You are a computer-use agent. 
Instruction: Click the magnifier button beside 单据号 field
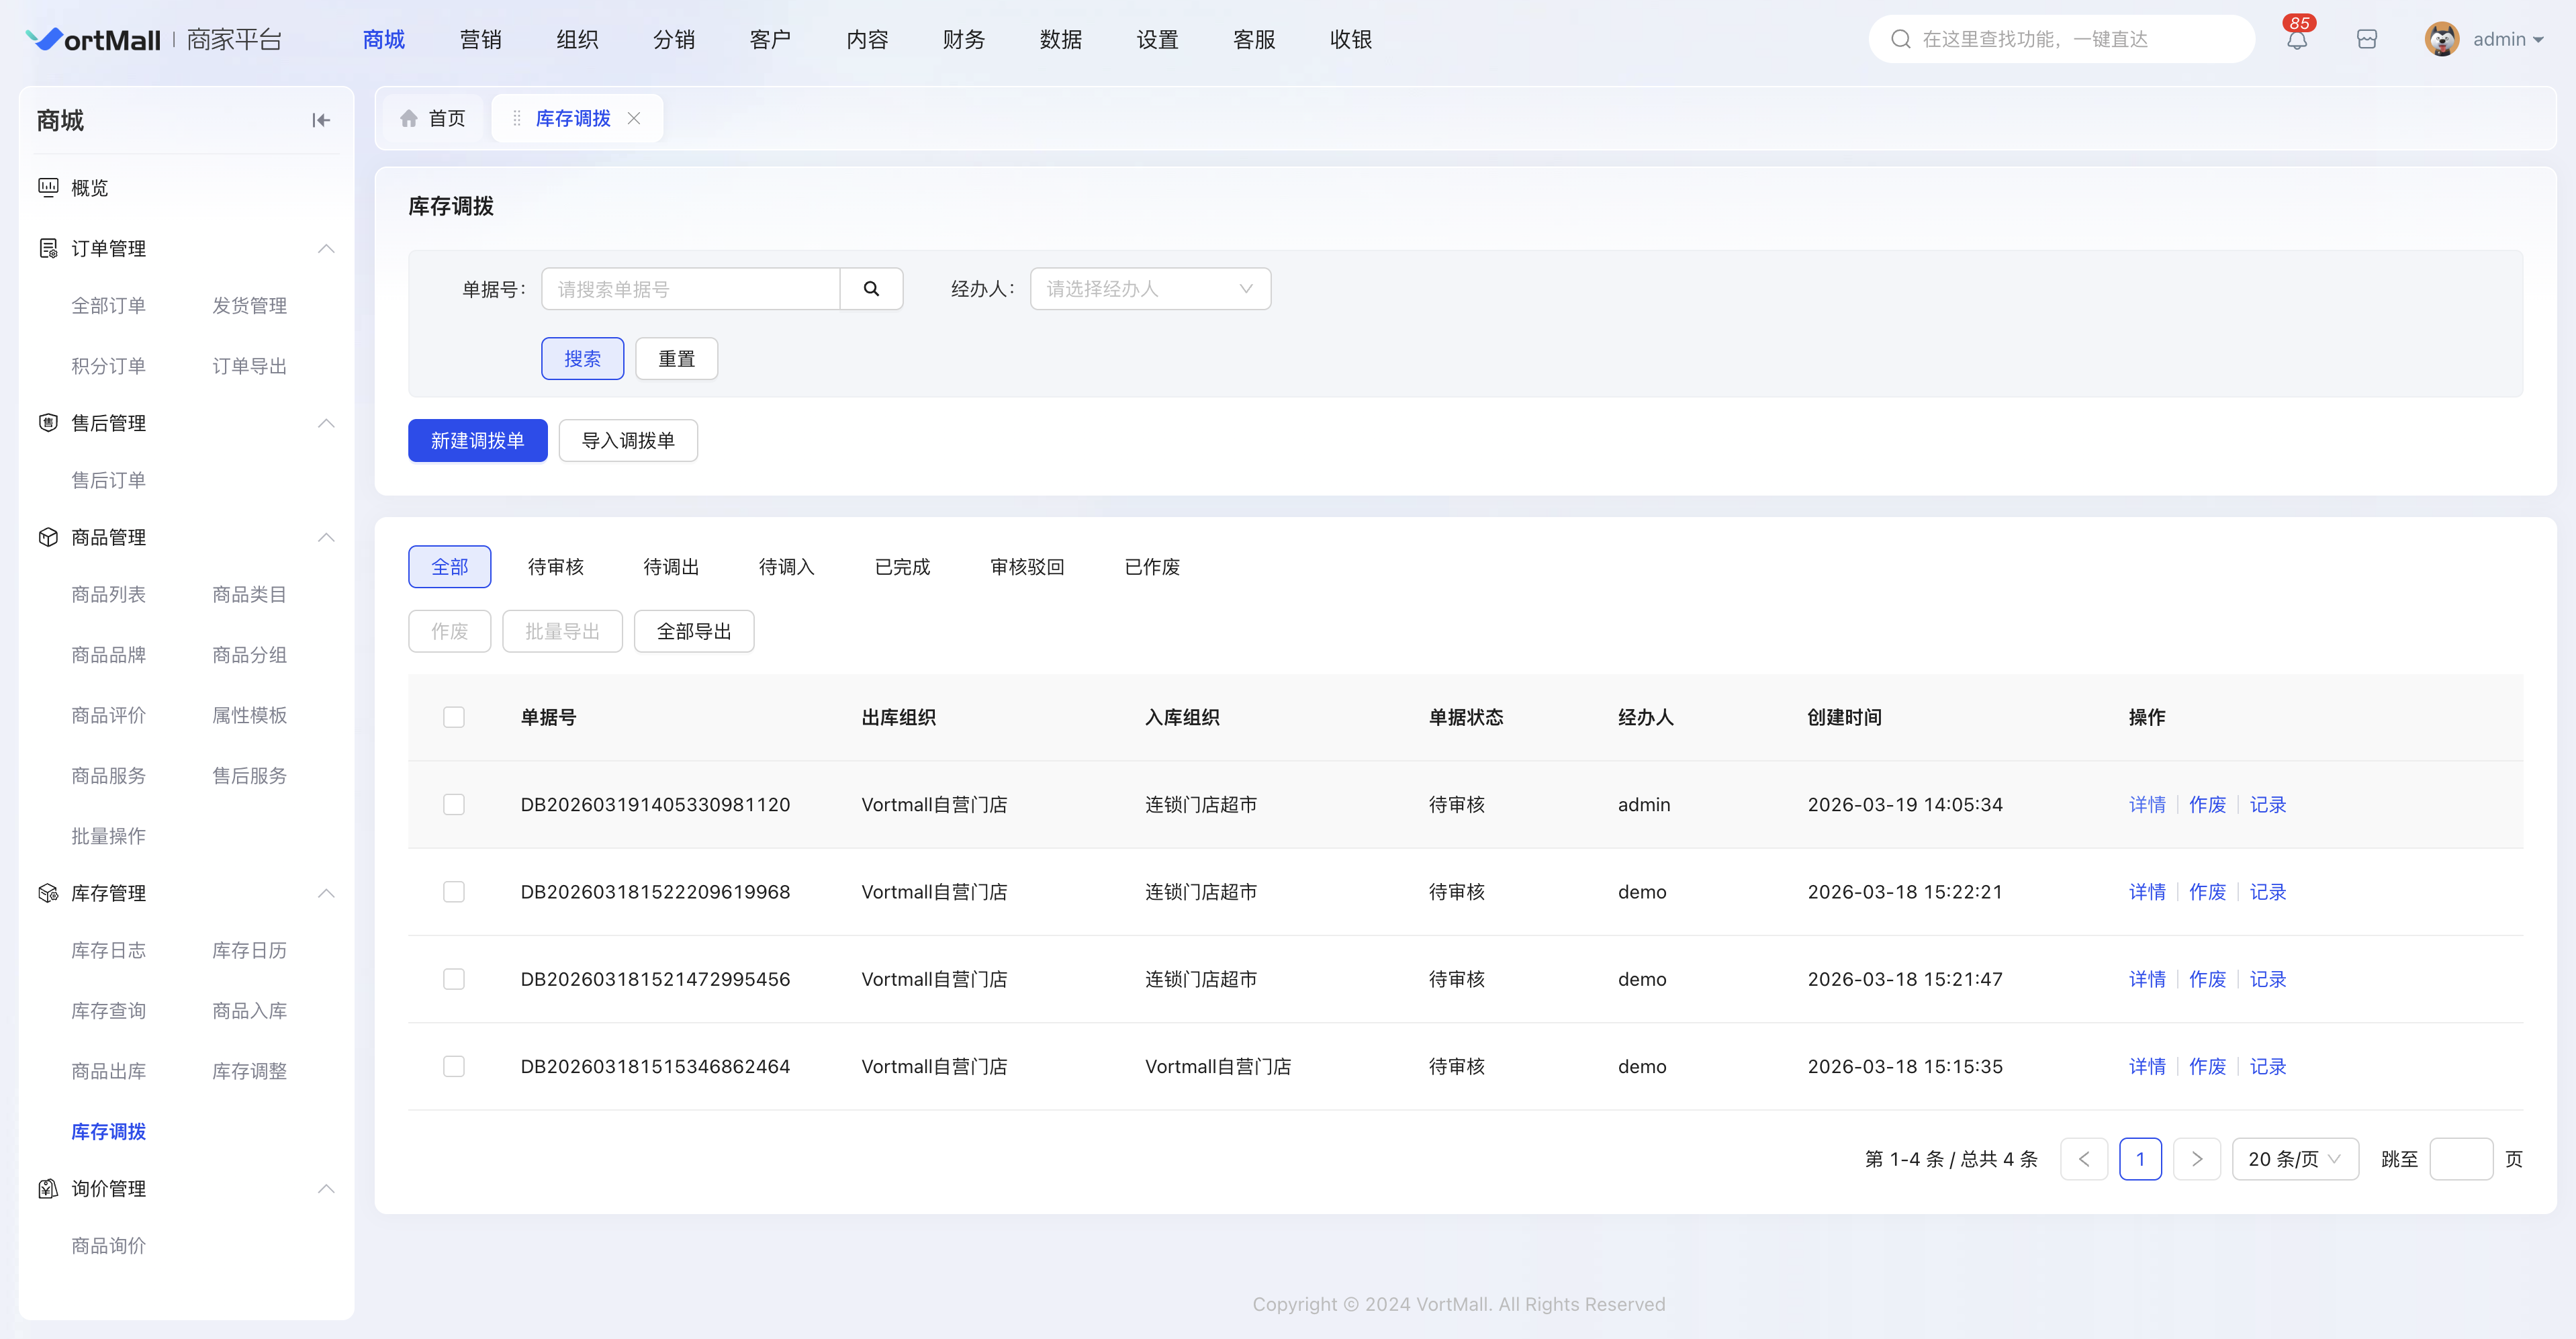871,289
